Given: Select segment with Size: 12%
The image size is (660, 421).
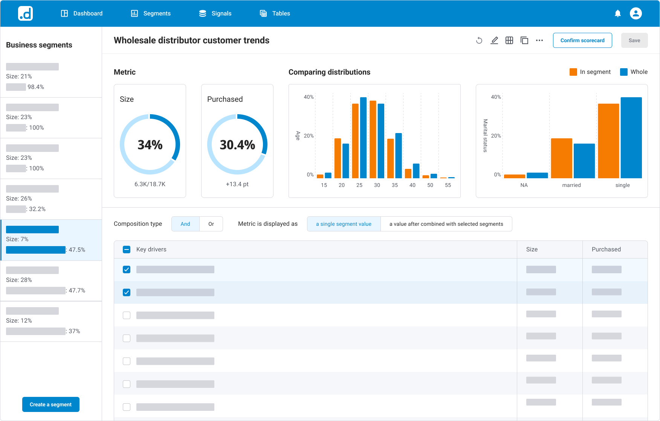Looking at the screenshot, I should click(51, 321).
